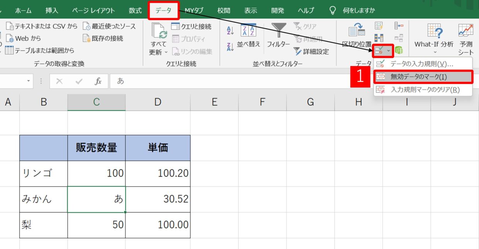This screenshot has height=249, width=479.
Task: Click the insert function fx icon
Action: [x=99, y=81]
